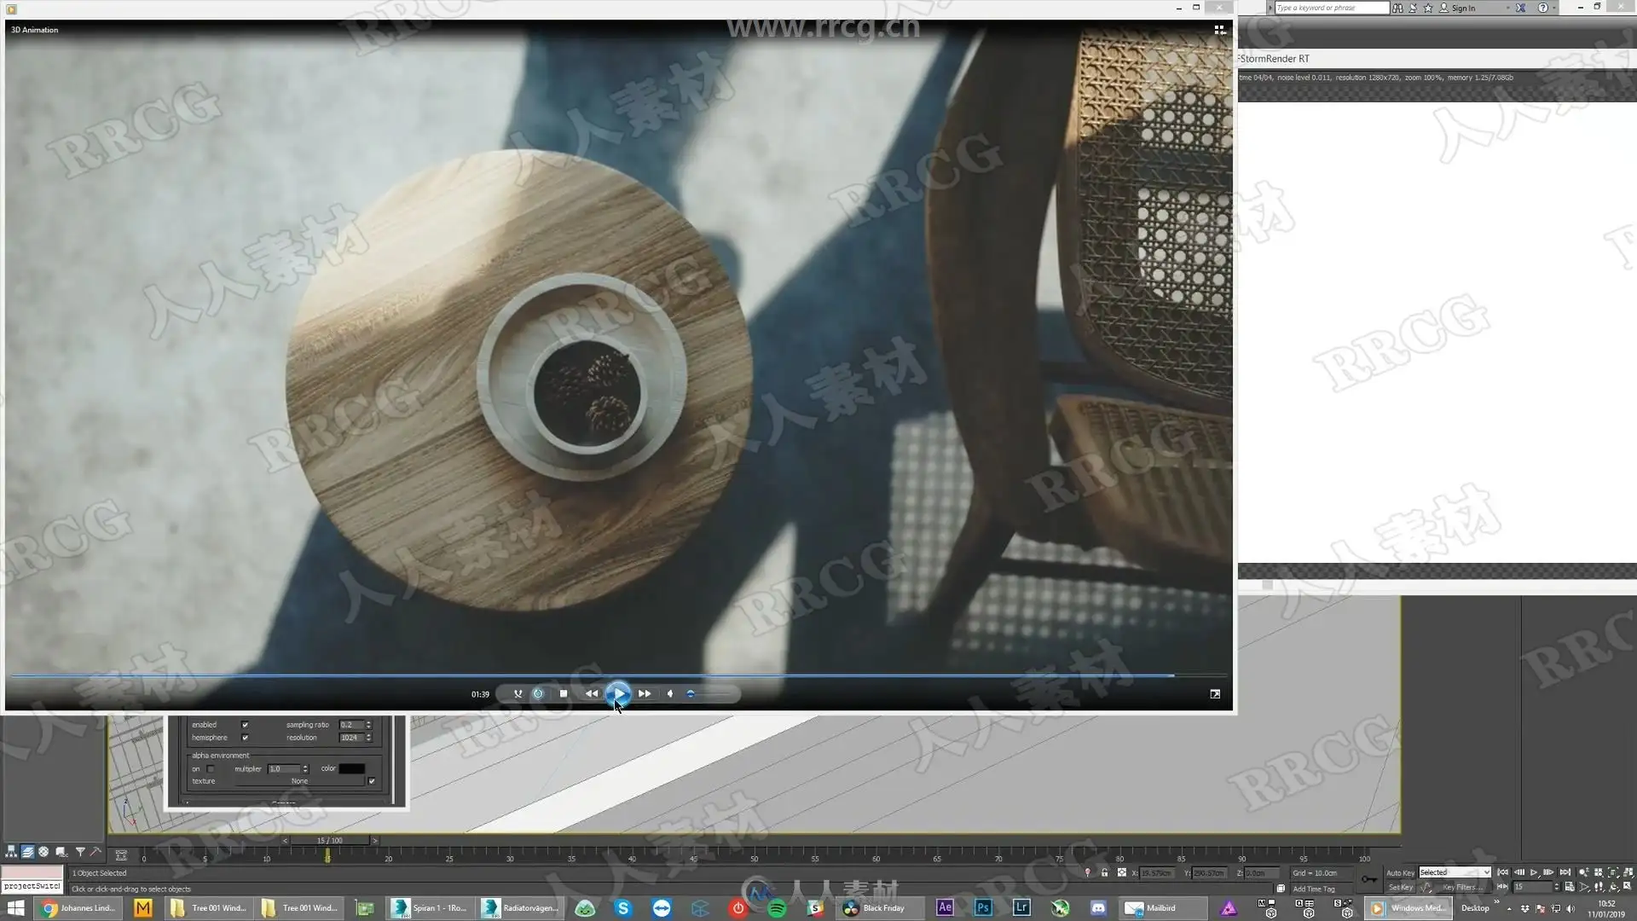The width and height of the screenshot is (1637, 921).
Task: Click the Set Key button
Action: click(x=1400, y=888)
